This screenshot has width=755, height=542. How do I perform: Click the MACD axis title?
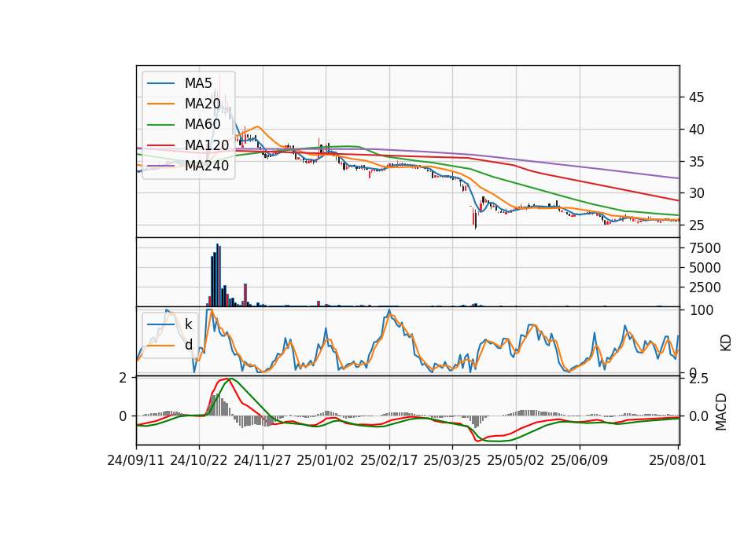(x=721, y=412)
